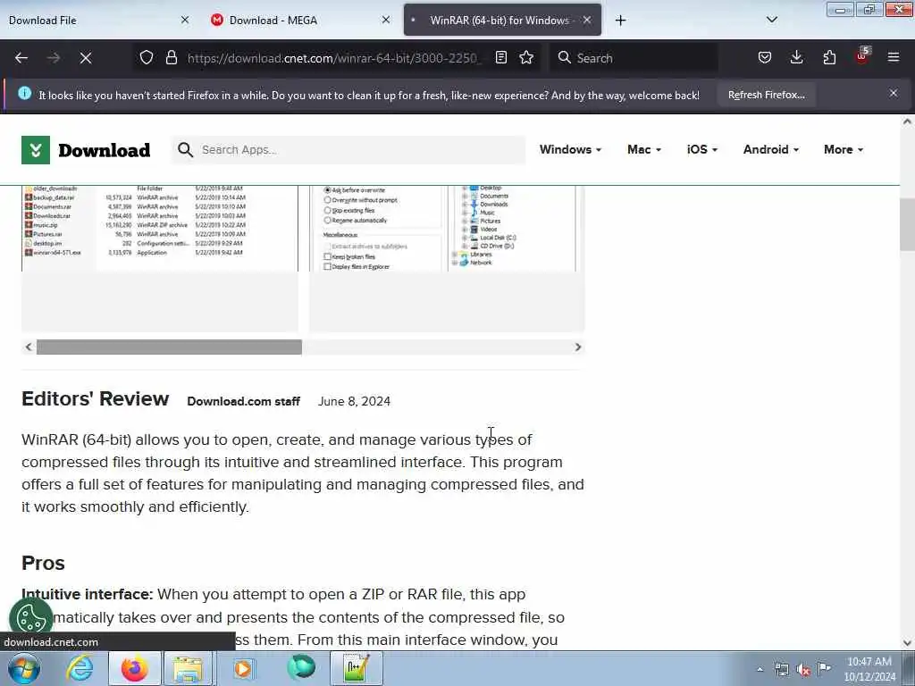This screenshot has height=686, width=915.
Task: Click the Refresh Firefox... button
Action: coord(766,95)
